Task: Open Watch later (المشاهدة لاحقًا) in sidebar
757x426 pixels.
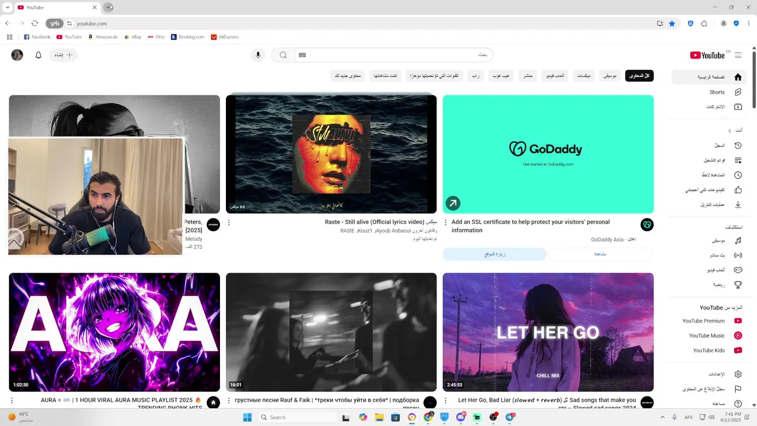Action: pos(709,175)
